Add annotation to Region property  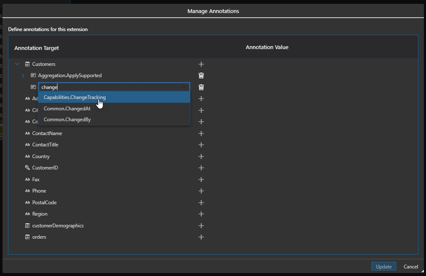(201, 214)
